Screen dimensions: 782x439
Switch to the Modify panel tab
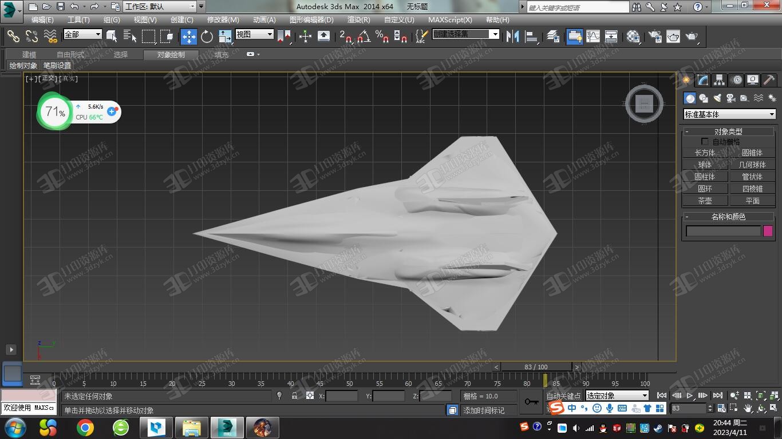click(x=702, y=80)
